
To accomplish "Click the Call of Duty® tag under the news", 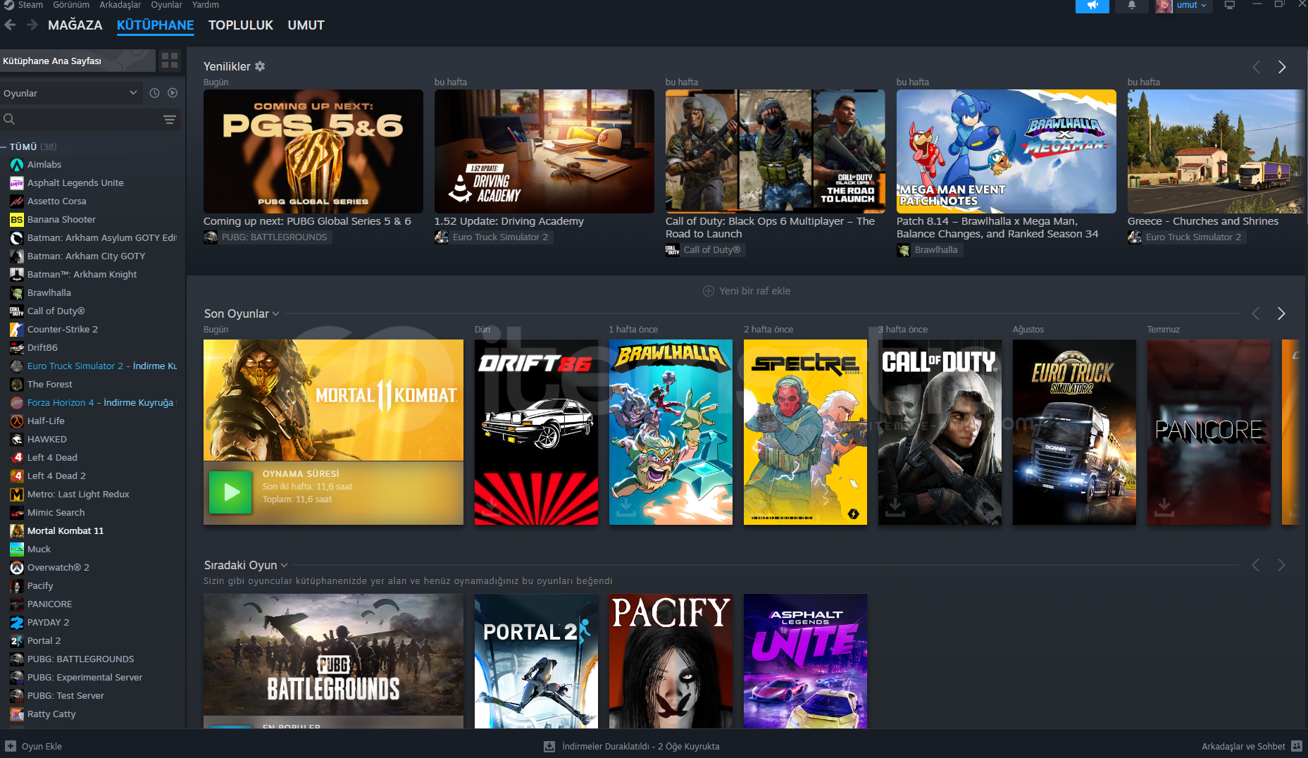I will click(704, 250).
